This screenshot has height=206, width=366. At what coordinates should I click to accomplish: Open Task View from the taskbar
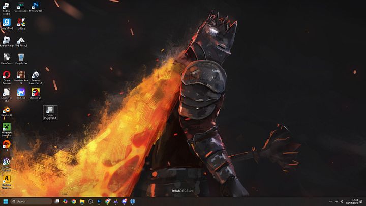[57, 201]
